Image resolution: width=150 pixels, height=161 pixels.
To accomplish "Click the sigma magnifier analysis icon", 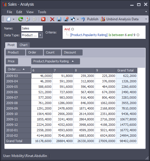I will pos(28,19).
